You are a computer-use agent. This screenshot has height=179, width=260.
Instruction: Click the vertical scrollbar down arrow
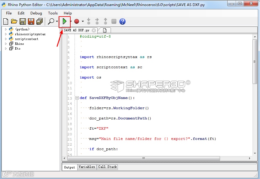click(x=255, y=153)
